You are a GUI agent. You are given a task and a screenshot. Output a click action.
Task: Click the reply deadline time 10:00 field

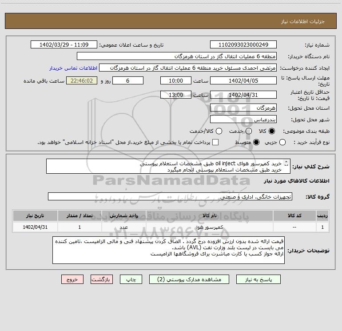(x=176, y=80)
